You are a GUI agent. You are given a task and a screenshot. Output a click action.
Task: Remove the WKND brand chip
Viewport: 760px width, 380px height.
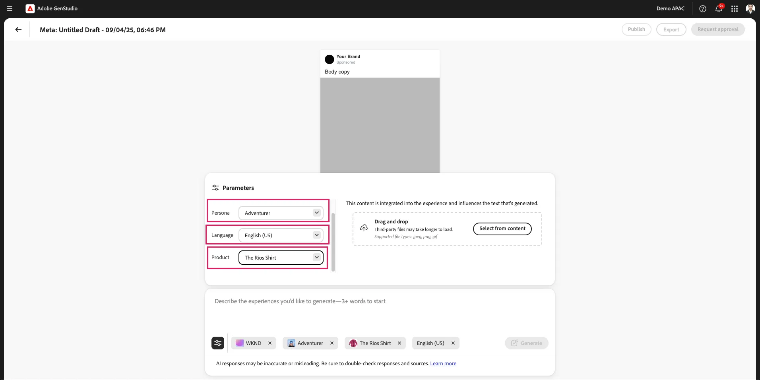point(270,343)
